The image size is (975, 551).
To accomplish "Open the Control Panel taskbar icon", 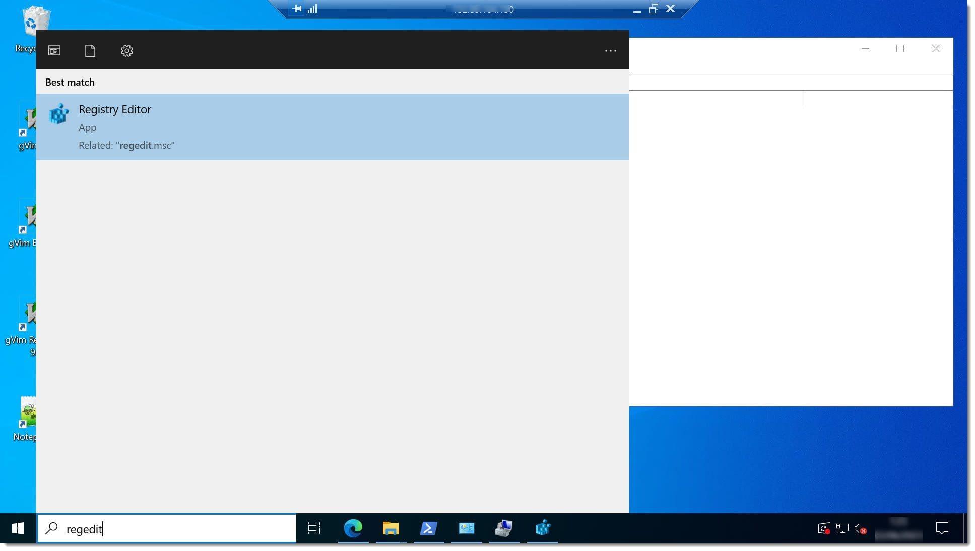I will (467, 528).
